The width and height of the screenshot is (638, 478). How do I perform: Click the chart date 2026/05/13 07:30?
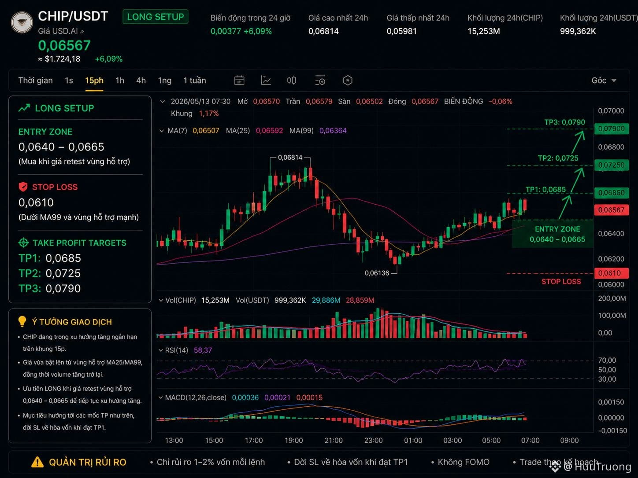(x=200, y=101)
